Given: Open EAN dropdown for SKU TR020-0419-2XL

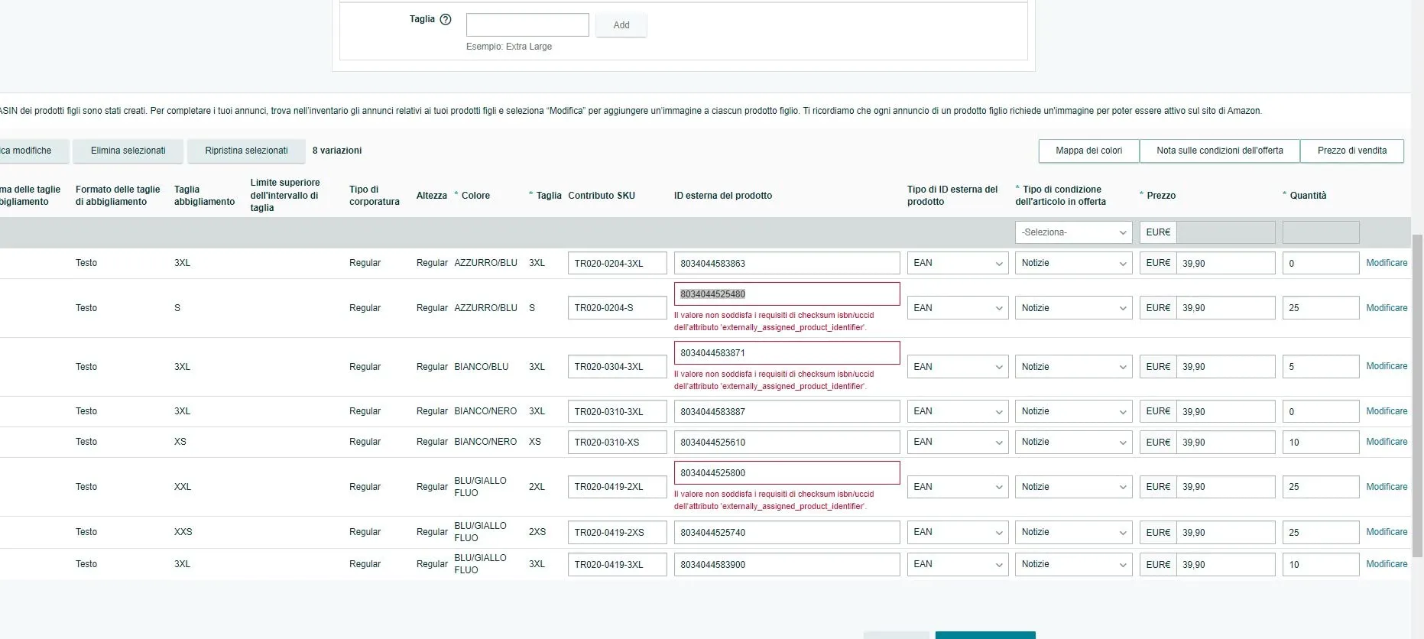Looking at the screenshot, I should point(958,487).
